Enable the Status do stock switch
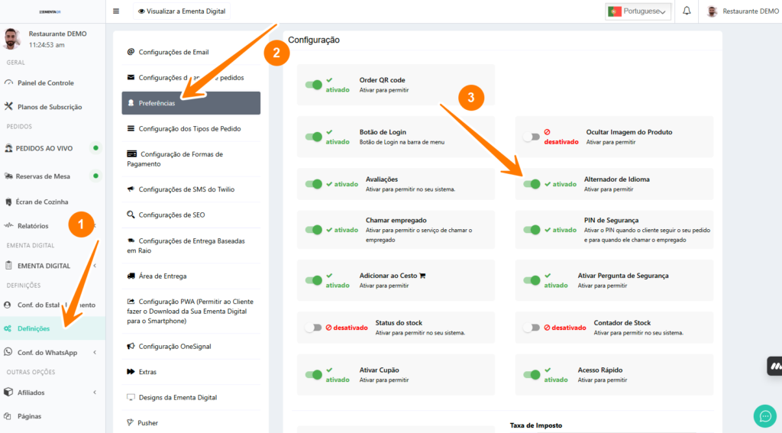 tap(313, 328)
